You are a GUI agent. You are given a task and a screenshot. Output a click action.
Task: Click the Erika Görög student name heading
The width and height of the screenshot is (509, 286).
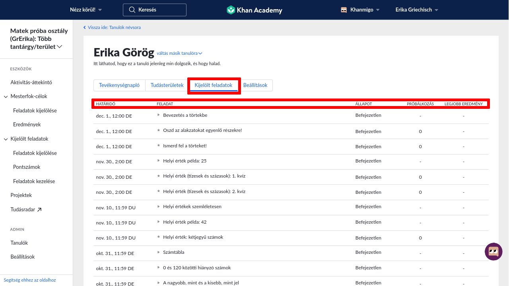pyautogui.click(x=124, y=52)
